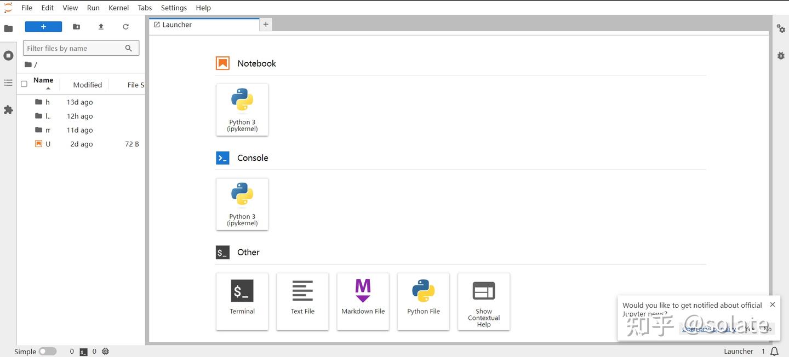Click terminals count icon in status bar
Image resolution: width=789 pixels, height=357 pixels.
(x=83, y=352)
